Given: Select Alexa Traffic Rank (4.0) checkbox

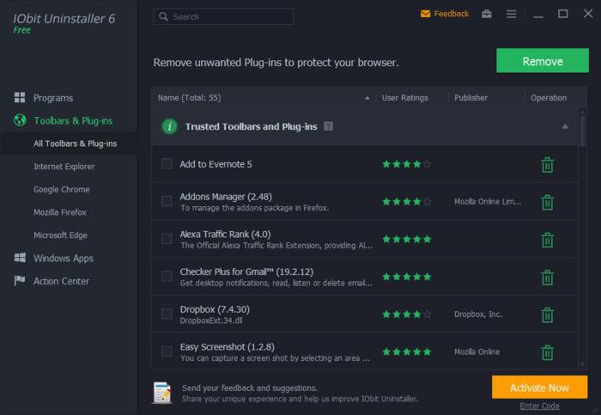Looking at the screenshot, I should click(167, 239).
